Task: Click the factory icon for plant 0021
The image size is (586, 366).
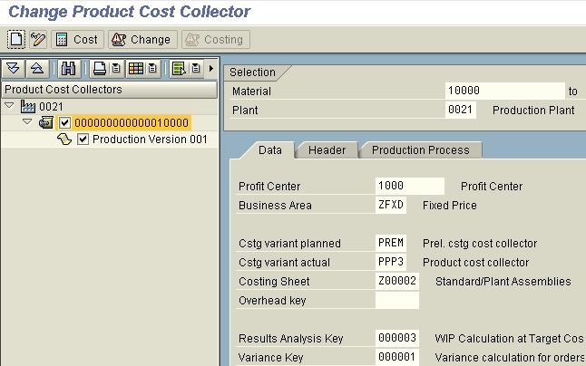Action: pyautogui.click(x=28, y=107)
